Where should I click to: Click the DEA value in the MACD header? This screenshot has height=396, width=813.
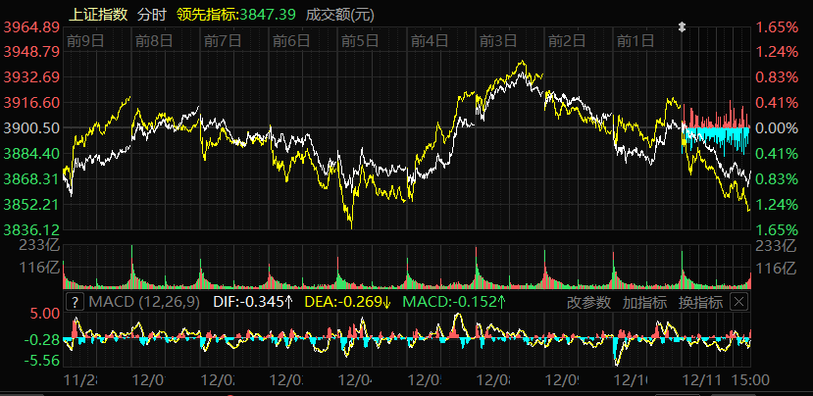(x=346, y=302)
